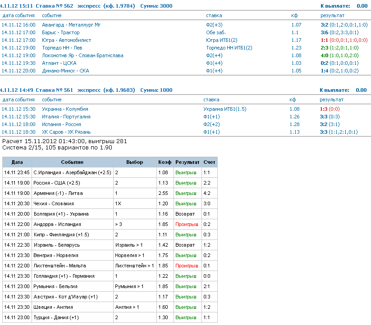Viewport: 371px width, 325px height.
Task: Click the 'Югра - Автомобилист' event
Action: click(x=66, y=40)
